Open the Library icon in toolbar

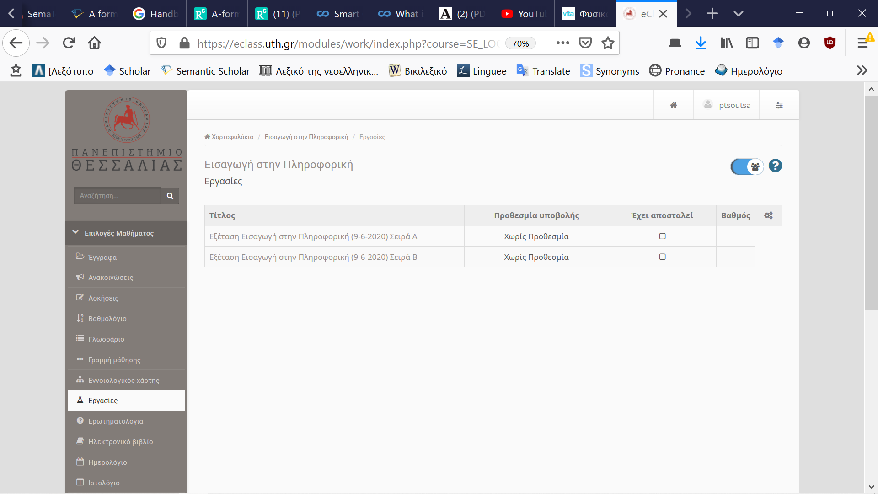pyautogui.click(x=727, y=43)
